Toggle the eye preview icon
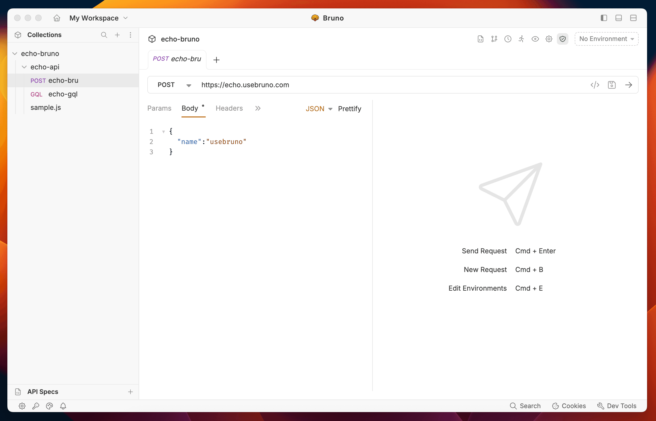Image resolution: width=656 pixels, height=421 pixels. coord(535,39)
